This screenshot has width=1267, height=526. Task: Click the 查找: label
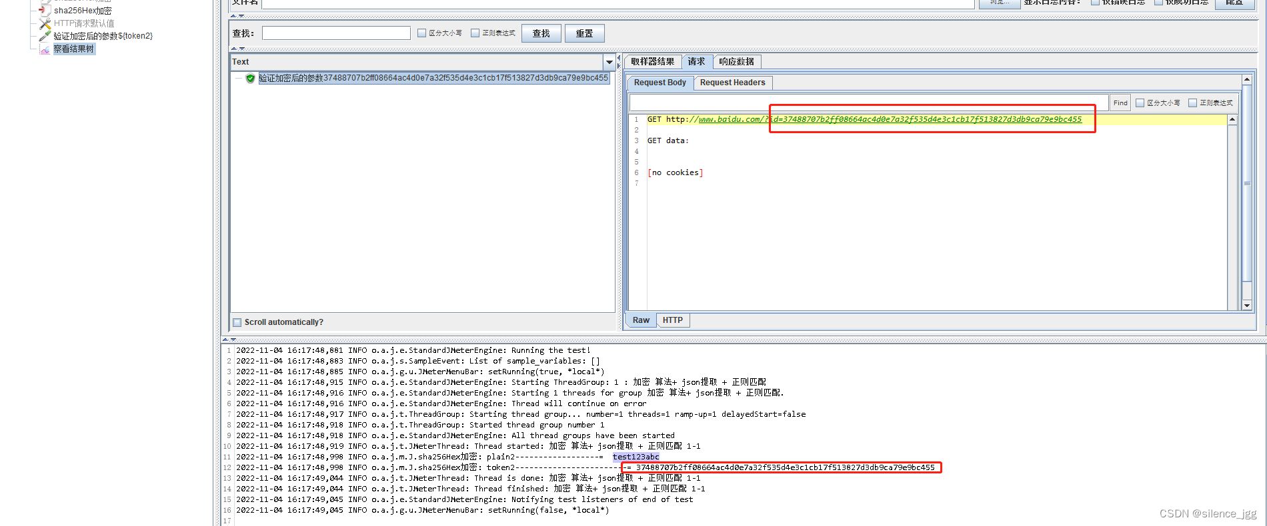[243, 33]
